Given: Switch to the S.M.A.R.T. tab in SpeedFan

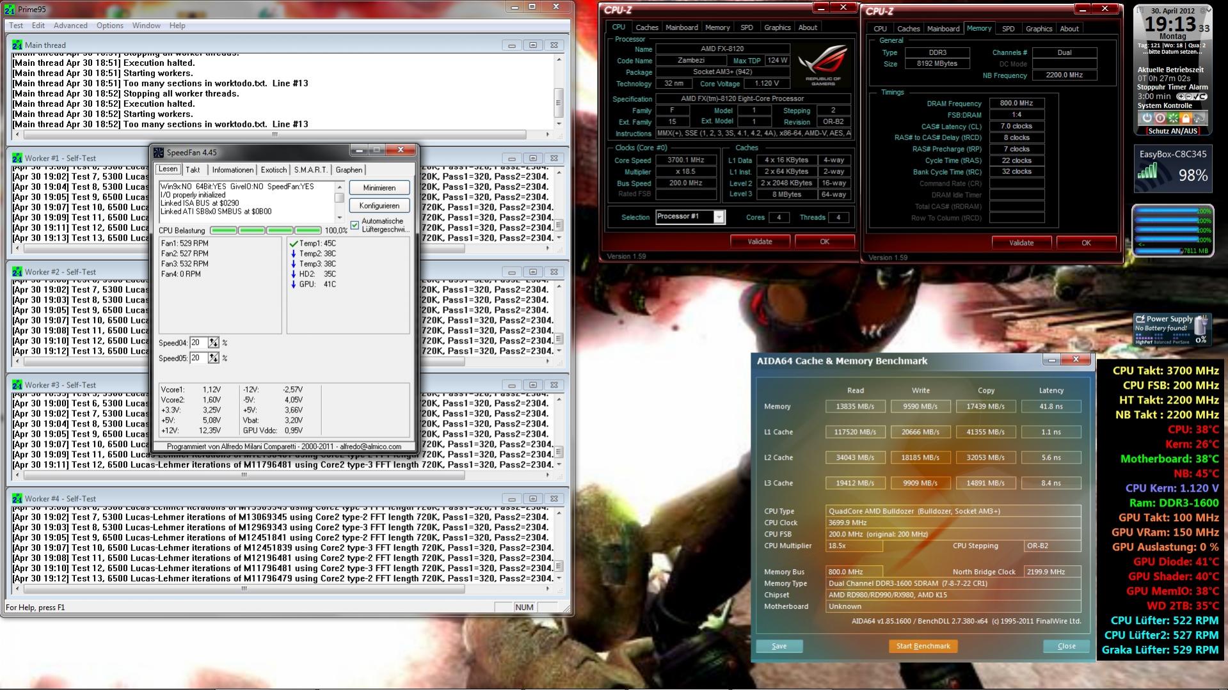Looking at the screenshot, I should coord(310,170).
